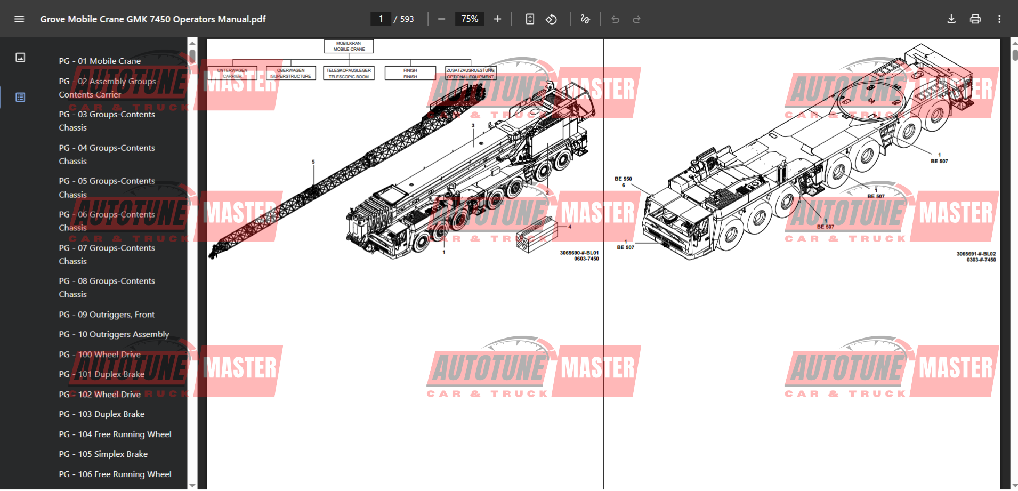Click the zoom in plus button
This screenshot has width=1018, height=491.
[497, 19]
